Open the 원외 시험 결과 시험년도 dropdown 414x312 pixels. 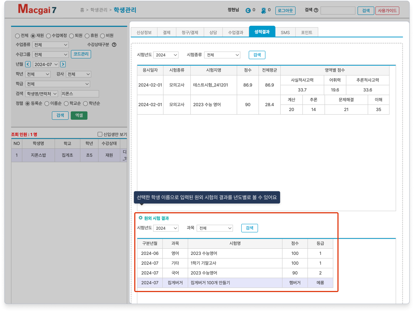coord(166,228)
